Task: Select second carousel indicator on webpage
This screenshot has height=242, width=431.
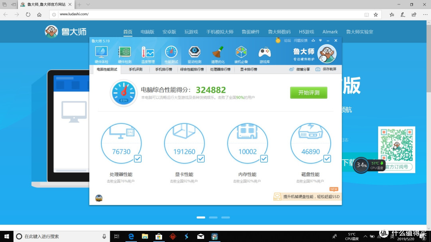Action: click(213, 217)
